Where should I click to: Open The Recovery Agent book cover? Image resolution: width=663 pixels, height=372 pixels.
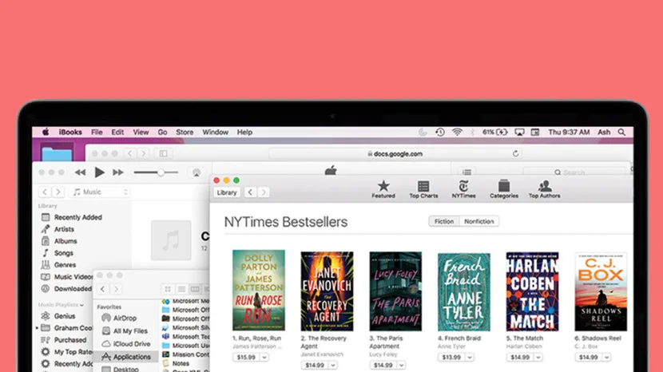point(327,291)
